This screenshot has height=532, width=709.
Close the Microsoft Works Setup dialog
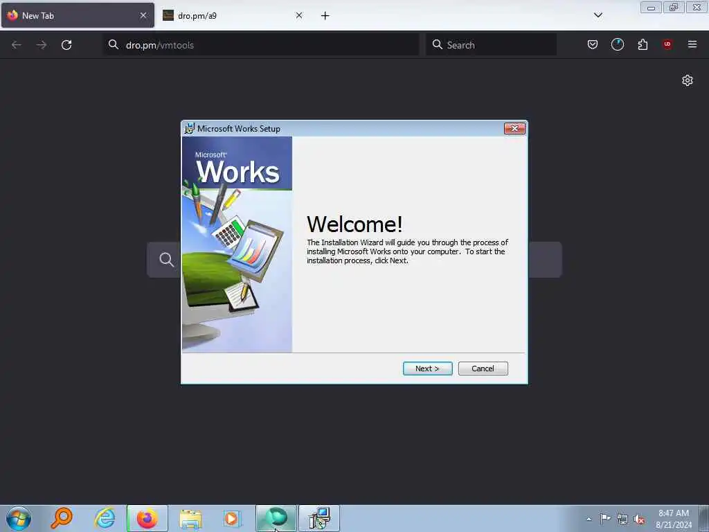[514, 128]
